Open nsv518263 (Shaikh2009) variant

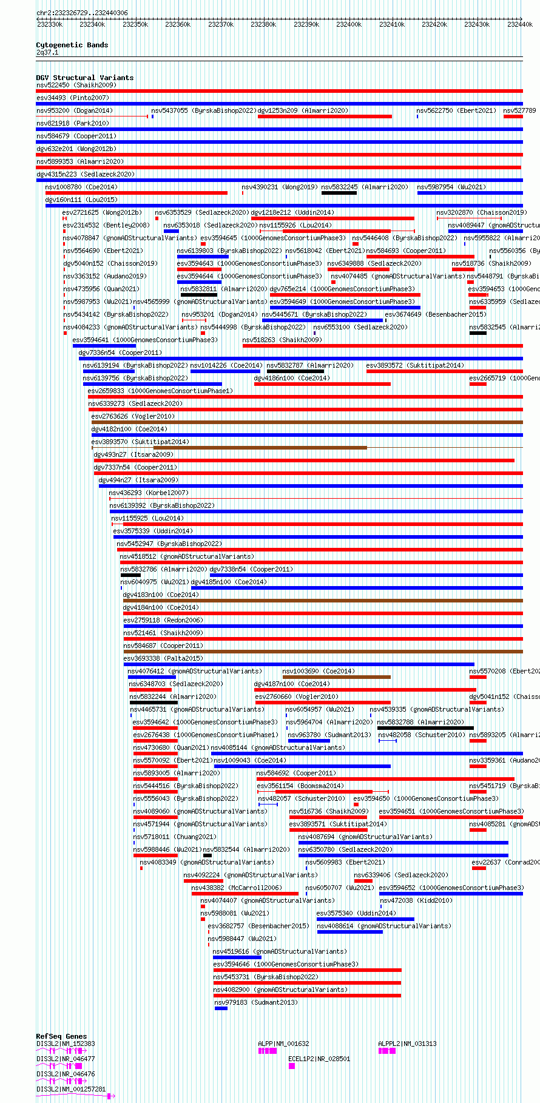click(x=282, y=340)
